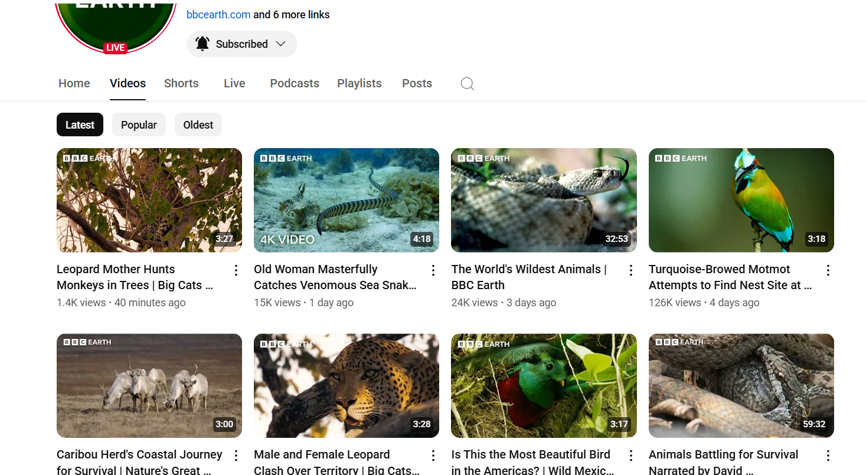Click the channel search magnifier icon
Image resolution: width=866 pixels, height=475 pixels.
[467, 84]
